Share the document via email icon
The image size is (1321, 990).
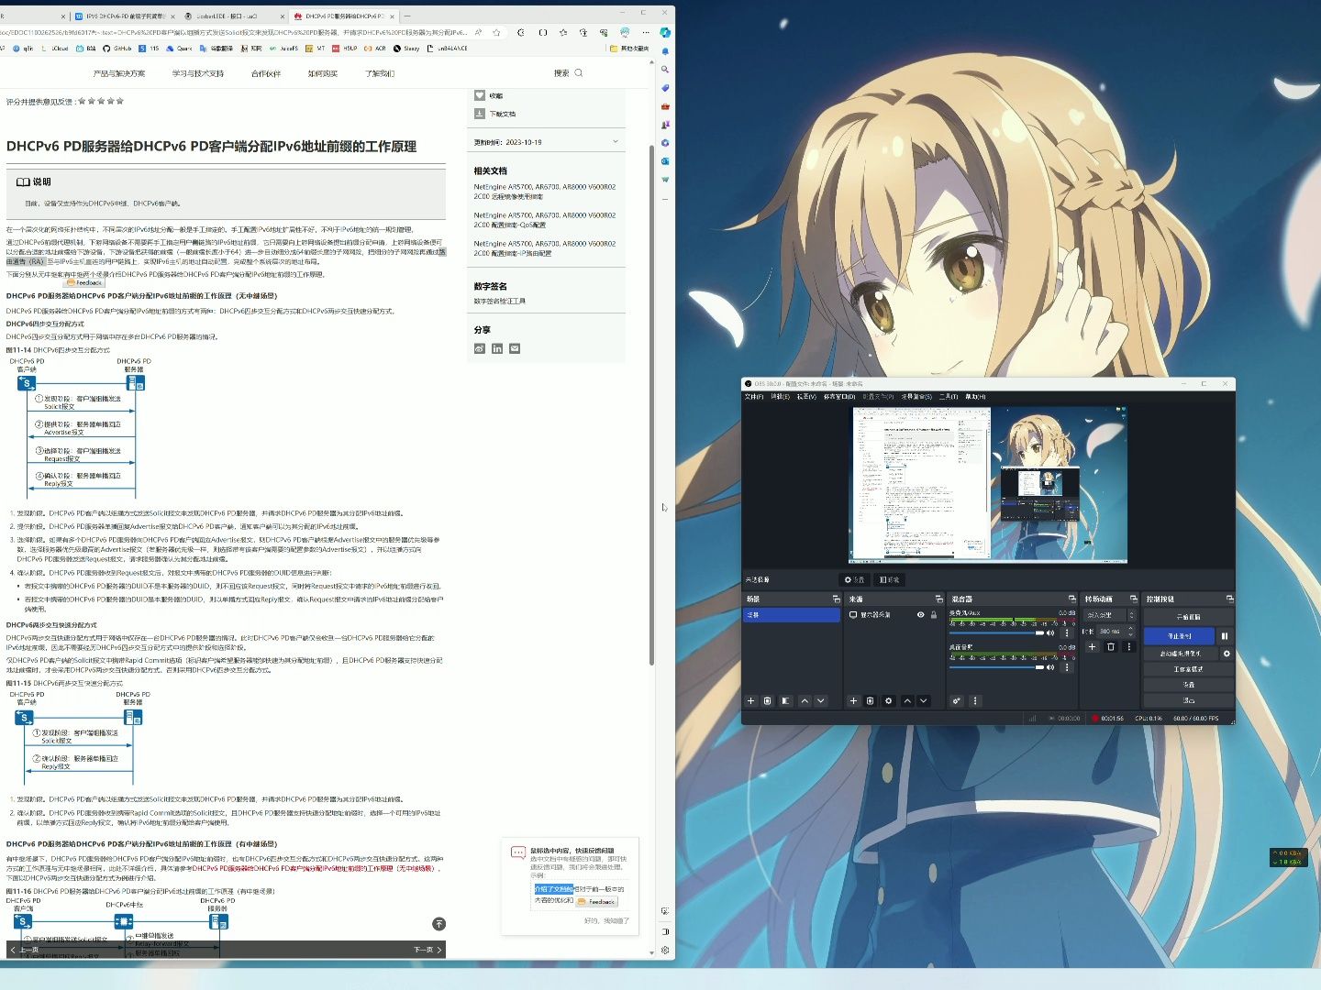(515, 348)
